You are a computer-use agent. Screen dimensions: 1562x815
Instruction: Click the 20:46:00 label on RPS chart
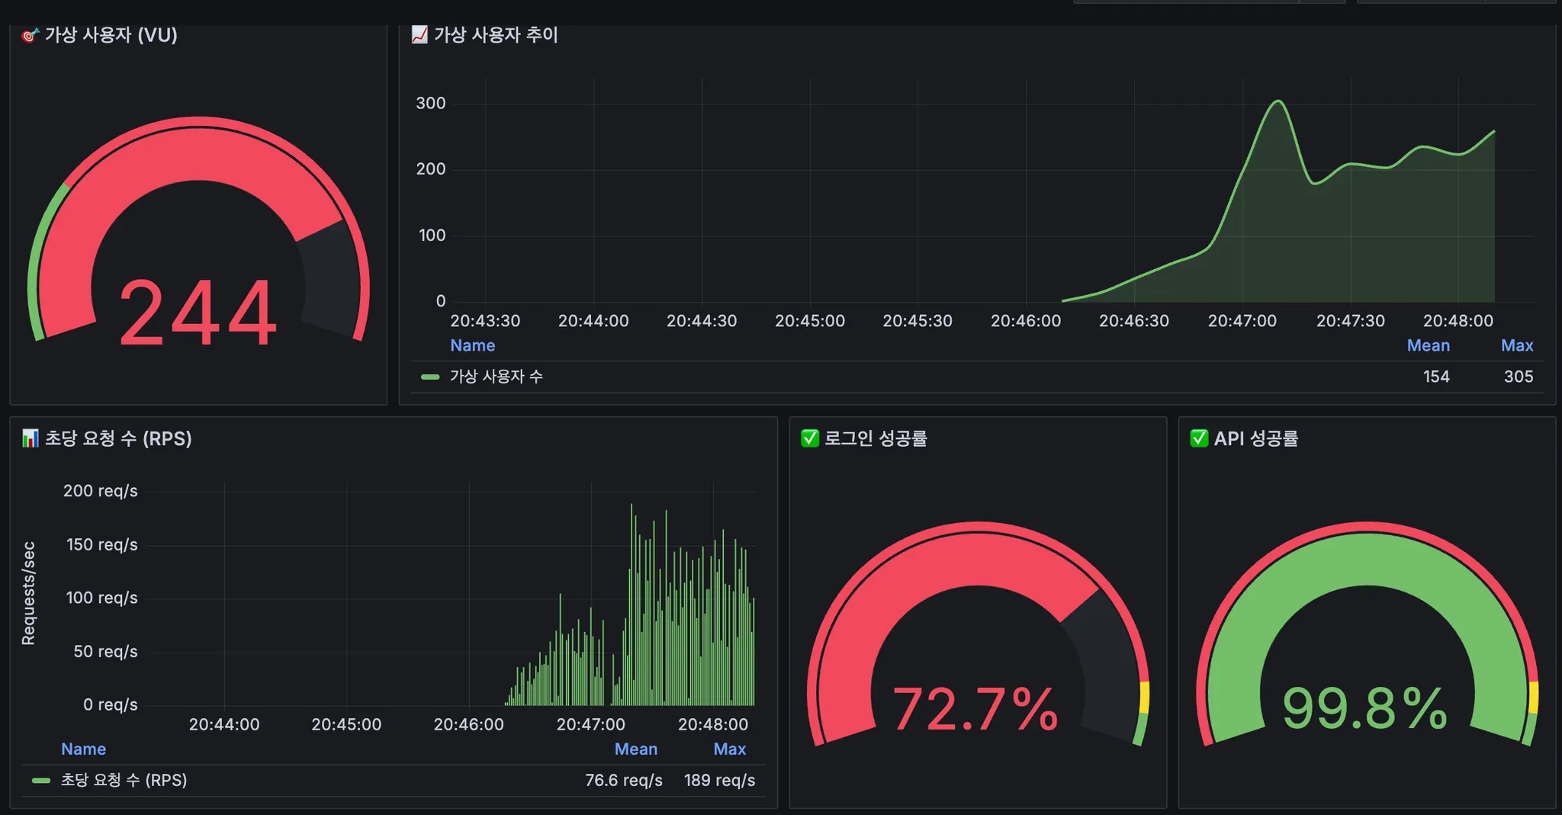(x=469, y=724)
